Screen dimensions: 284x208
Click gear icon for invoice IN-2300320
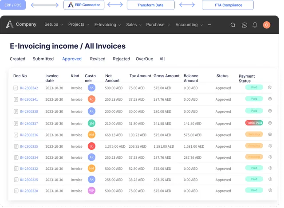click(x=270, y=190)
